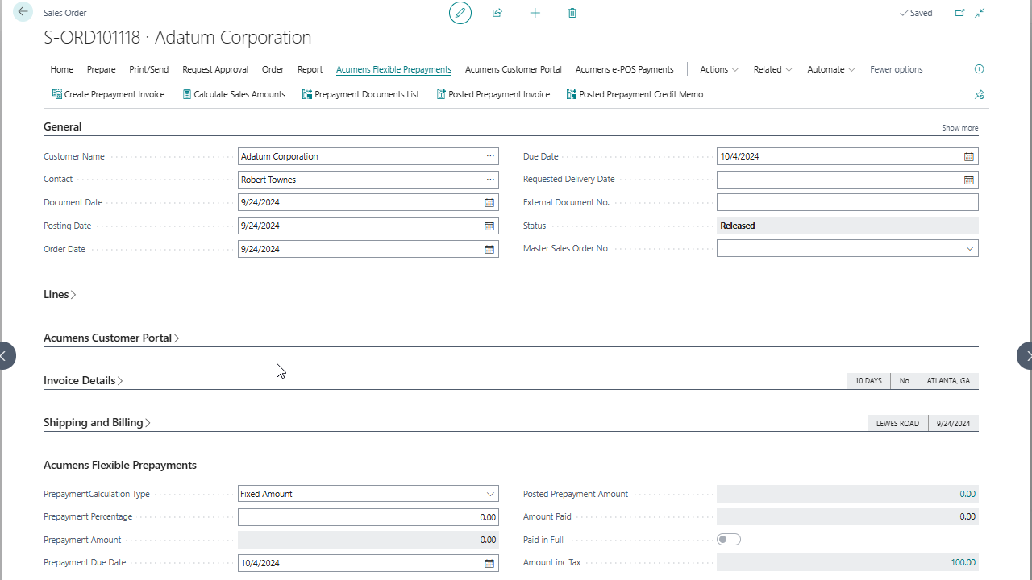Viewport: 1032px width, 580px height.
Task: Click Create Prepayment Invoice button
Action: click(108, 94)
